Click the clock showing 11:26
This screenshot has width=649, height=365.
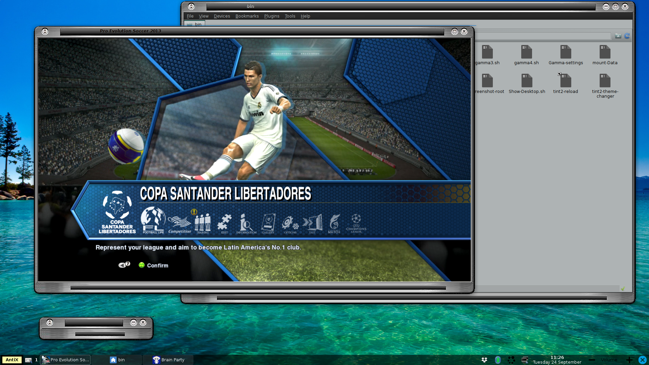[557, 357]
